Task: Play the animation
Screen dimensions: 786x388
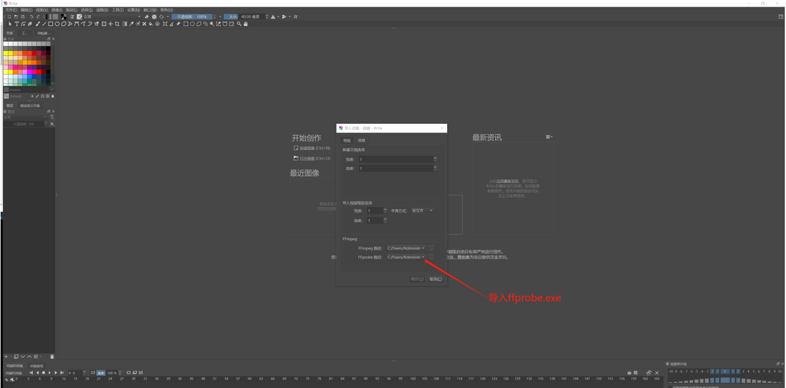Action: point(50,373)
